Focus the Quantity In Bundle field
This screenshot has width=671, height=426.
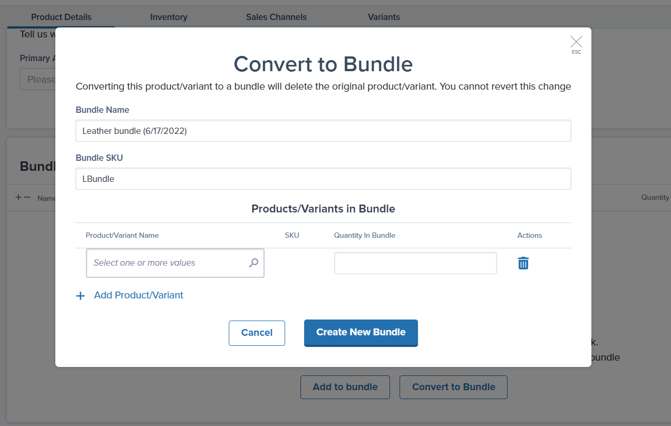click(415, 263)
